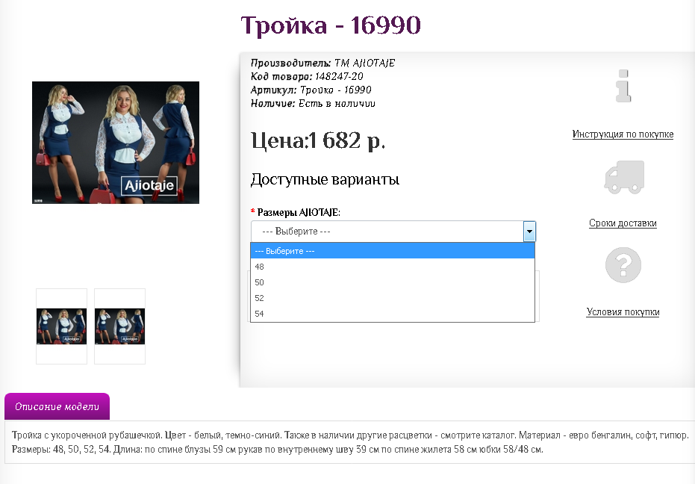Image resolution: width=695 pixels, height=484 pixels.
Task: Click the first small product thumbnail
Action: (62, 326)
